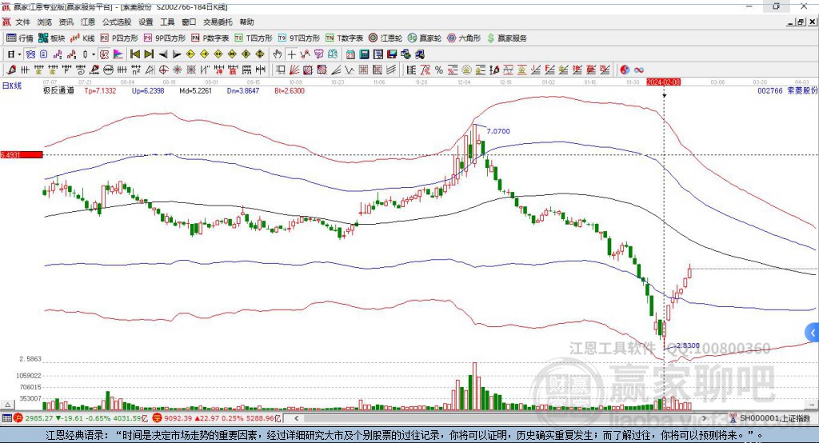The image size is (819, 443).
Task: Click the red-blue yin-yang icon
Action: [x=625, y=70]
